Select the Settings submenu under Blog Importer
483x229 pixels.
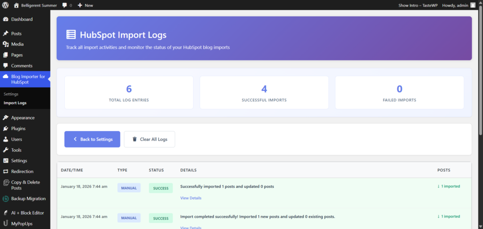pos(11,94)
